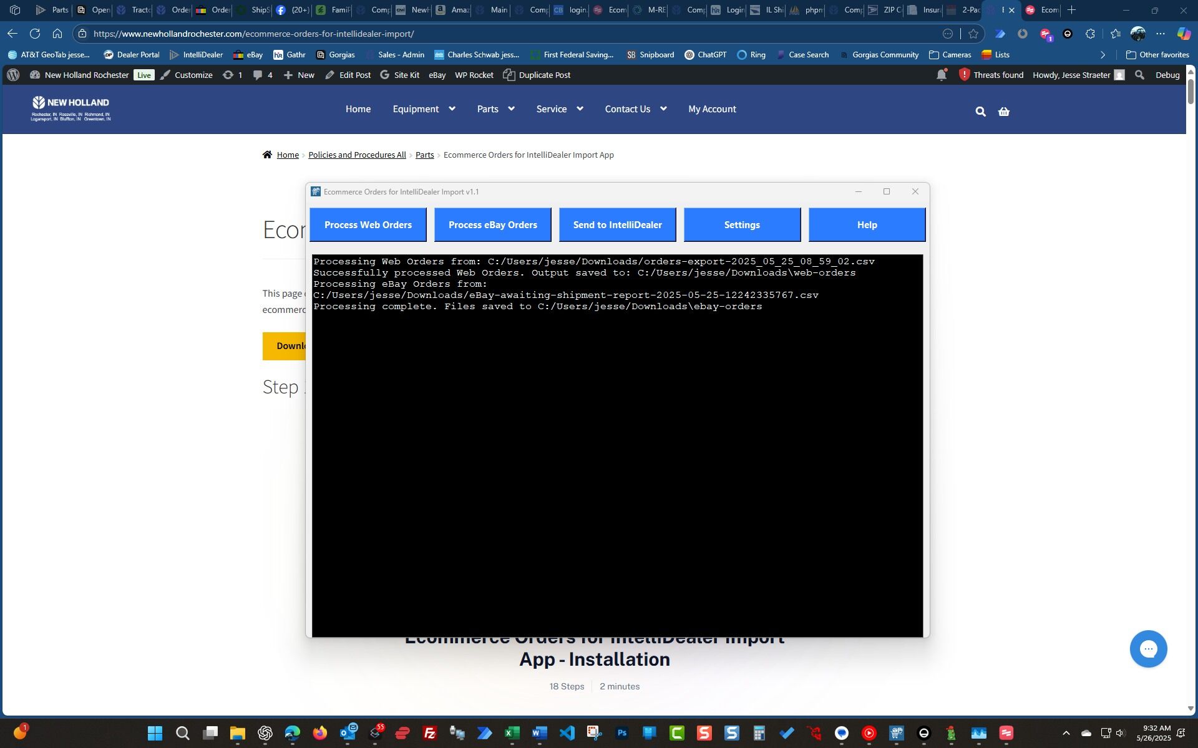Open the admin bar notifications bell
1198x748 pixels.
point(941,75)
